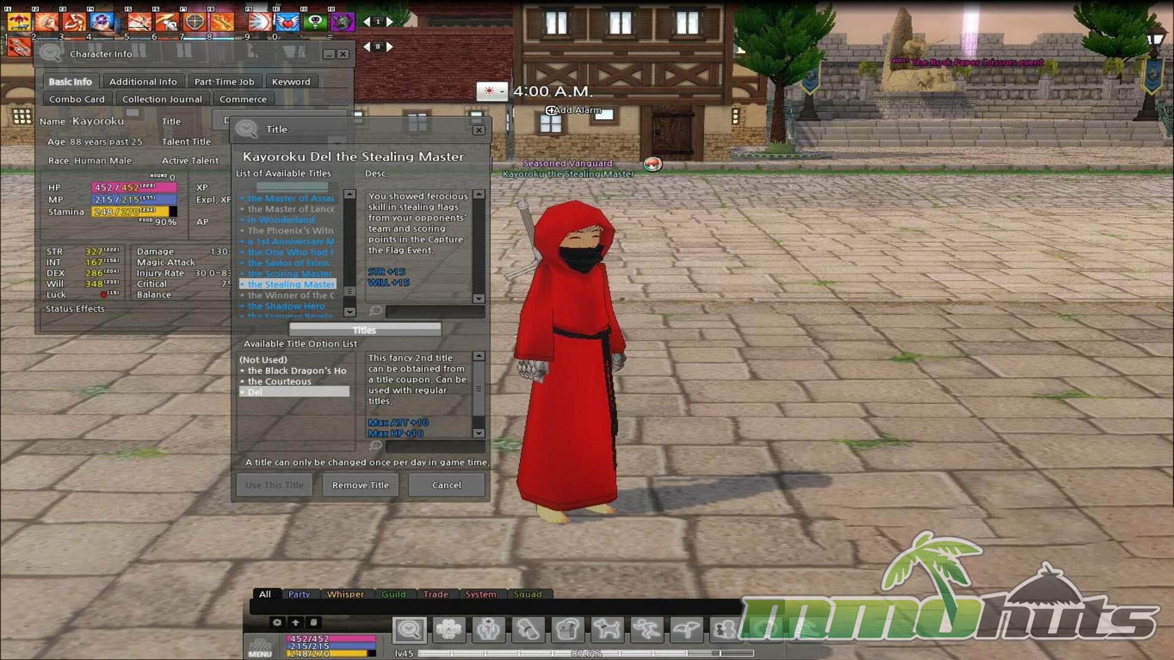Select the umbrella beach chair skill icon
This screenshot has width=1174, height=660.
(19, 21)
